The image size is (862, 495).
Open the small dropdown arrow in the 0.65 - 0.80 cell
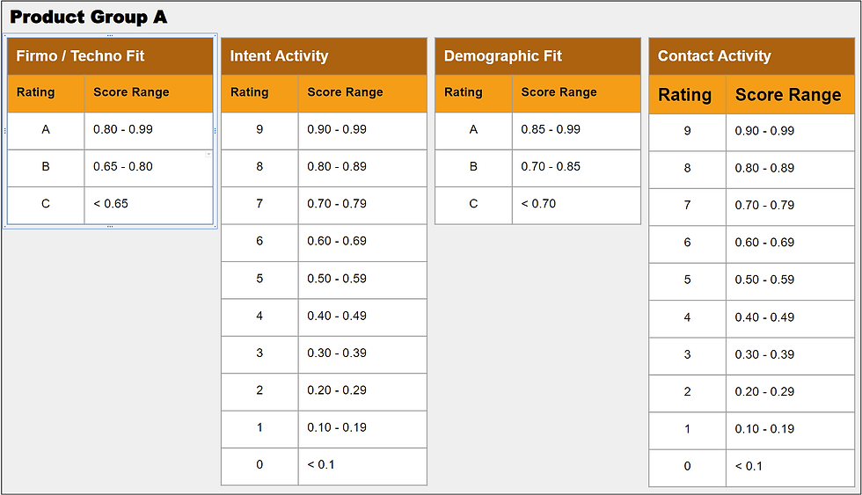coord(208,155)
